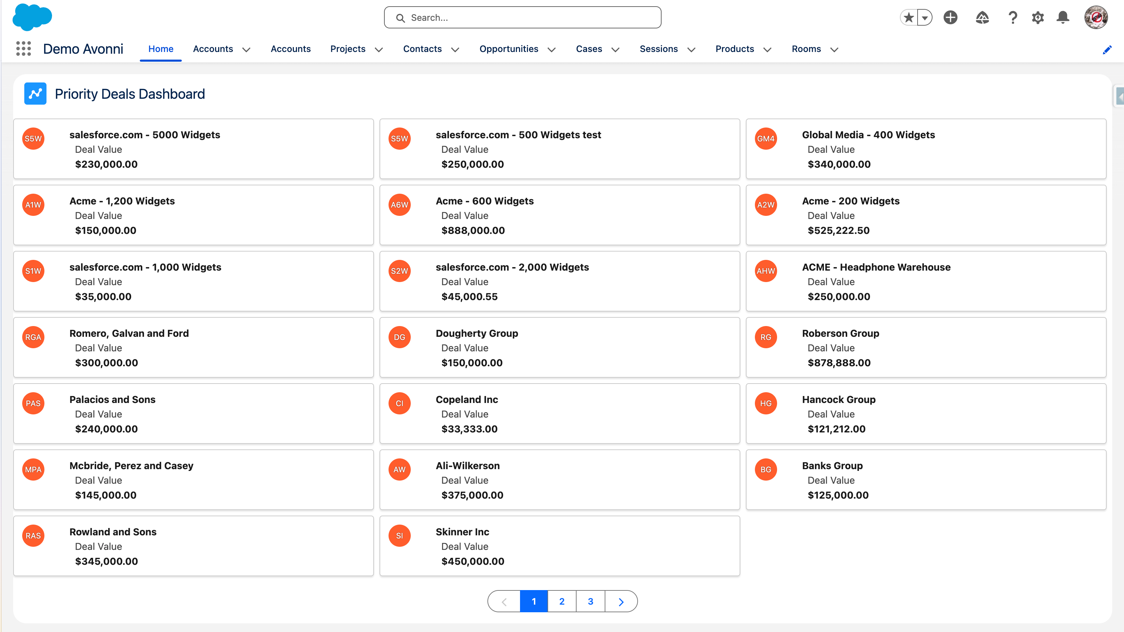The width and height of the screenshot is (1124, 632).
Task: Open the Notifications bell icon
Action: (1063, 17)
